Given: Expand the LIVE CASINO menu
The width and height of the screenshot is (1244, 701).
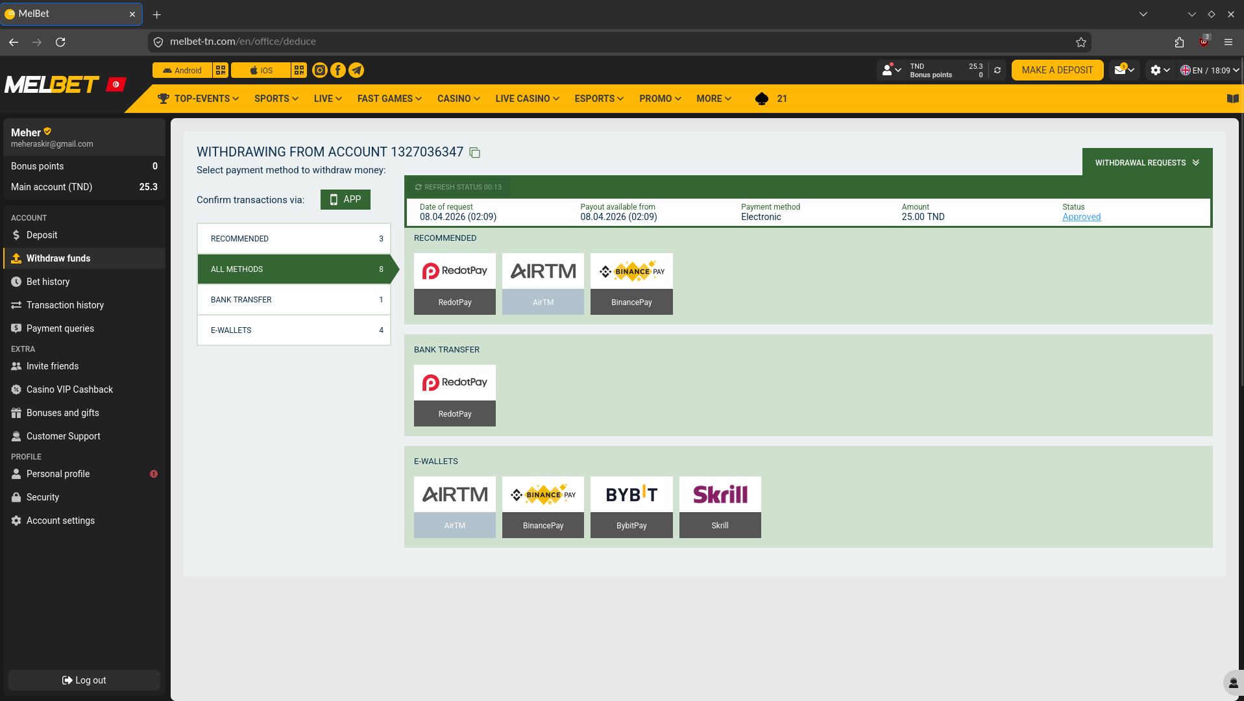Looking at the screenshot, I should point(528,99).
